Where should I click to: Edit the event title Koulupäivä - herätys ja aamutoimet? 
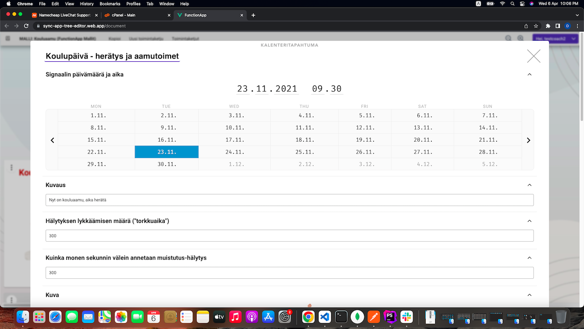pos(112,56)
